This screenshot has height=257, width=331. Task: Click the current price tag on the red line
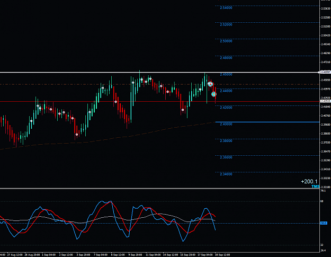[x=325, y=101]
